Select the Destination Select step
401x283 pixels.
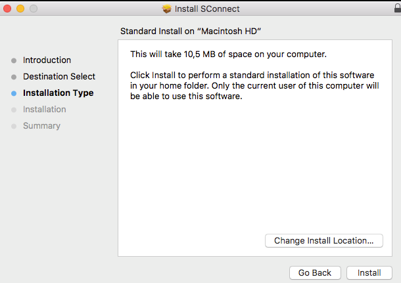59,76
